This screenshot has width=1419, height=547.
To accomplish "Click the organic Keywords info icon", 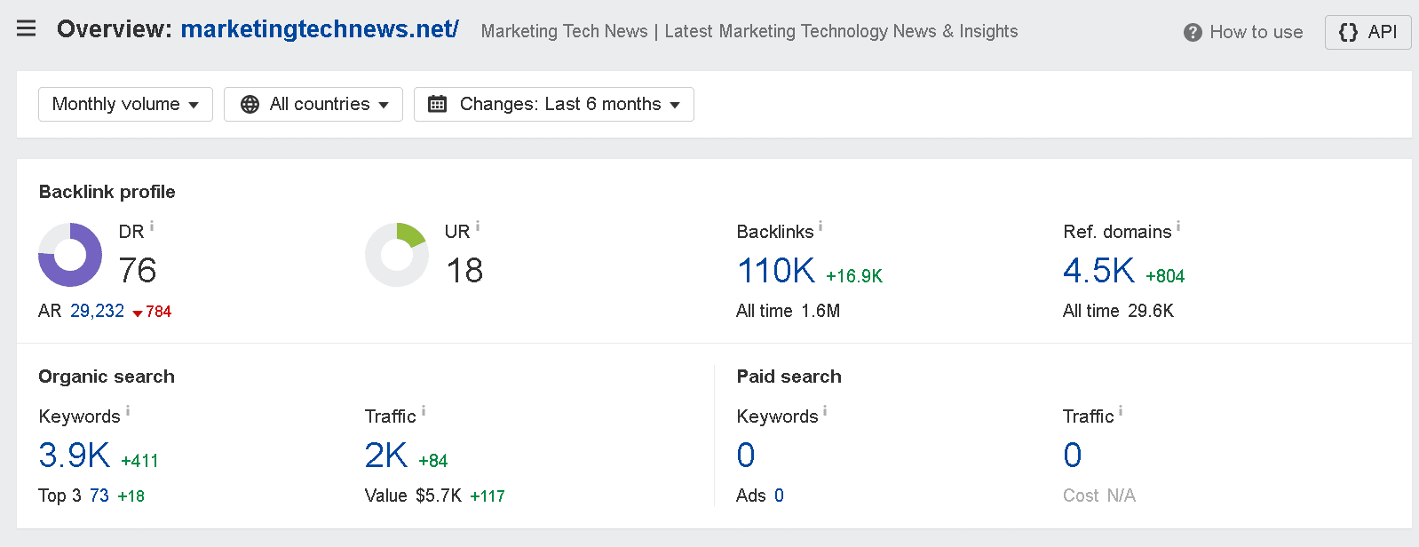I will (x=128, y=411).
